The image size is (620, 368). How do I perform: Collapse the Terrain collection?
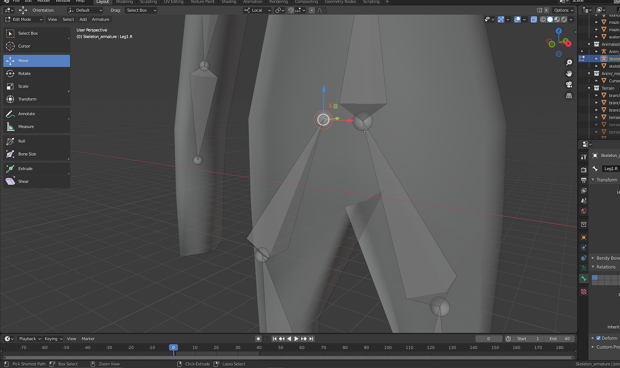[x=589, y=88]
